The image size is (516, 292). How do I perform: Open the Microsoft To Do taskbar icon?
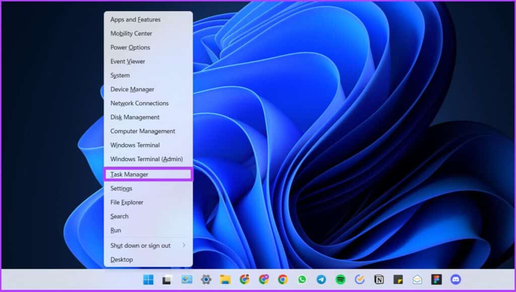click(x=359, y=279)
